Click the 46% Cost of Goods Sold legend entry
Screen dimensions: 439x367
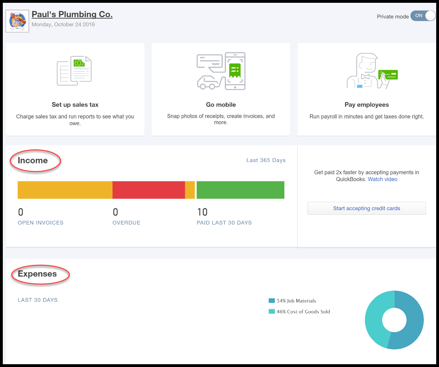(x=299, y=312)
